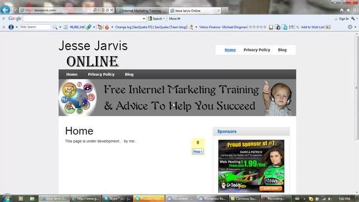The image size is (359, 202).
Task: Open the browser Home icon
Action: [x=342, y=10]
